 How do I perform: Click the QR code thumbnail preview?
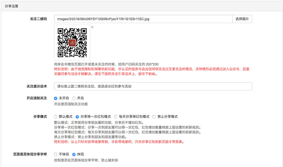point(72,43)
